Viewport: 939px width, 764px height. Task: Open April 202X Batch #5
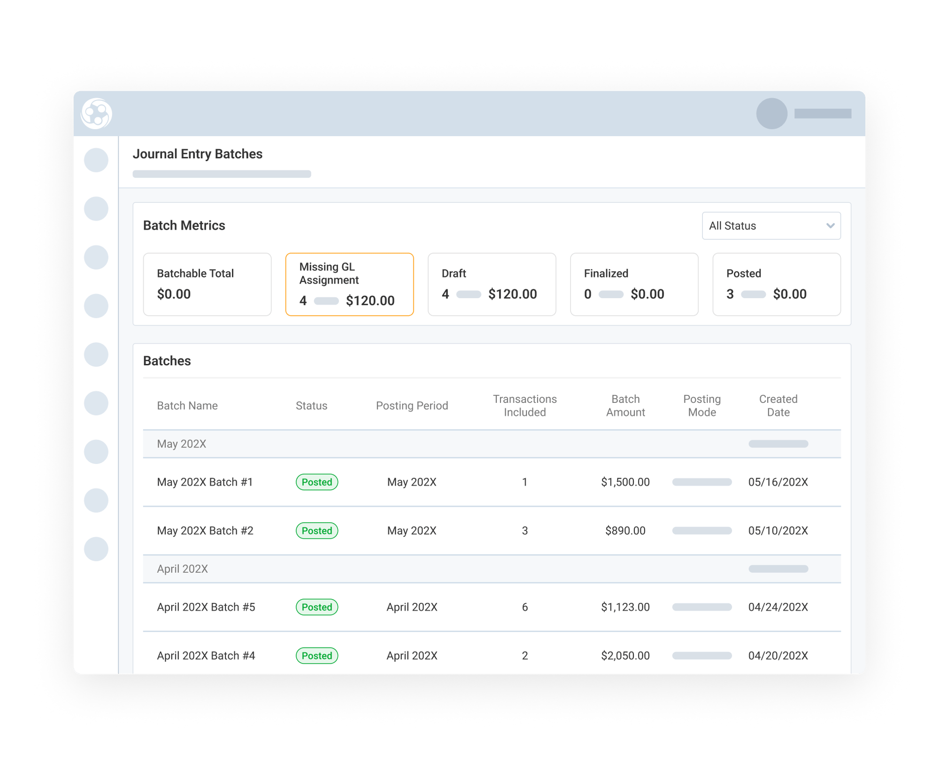click(x=206, y=607)
